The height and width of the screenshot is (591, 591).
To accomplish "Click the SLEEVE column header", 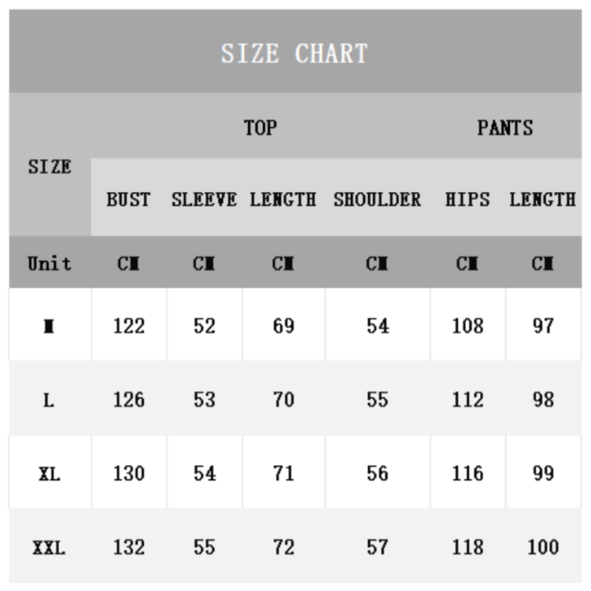I will click(204, 199).
